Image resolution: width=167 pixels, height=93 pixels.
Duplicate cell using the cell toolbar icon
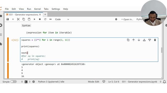point(128,40)
